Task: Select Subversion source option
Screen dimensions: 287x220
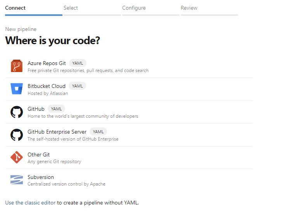Action: pyautogui.click(x=129, y=180)
